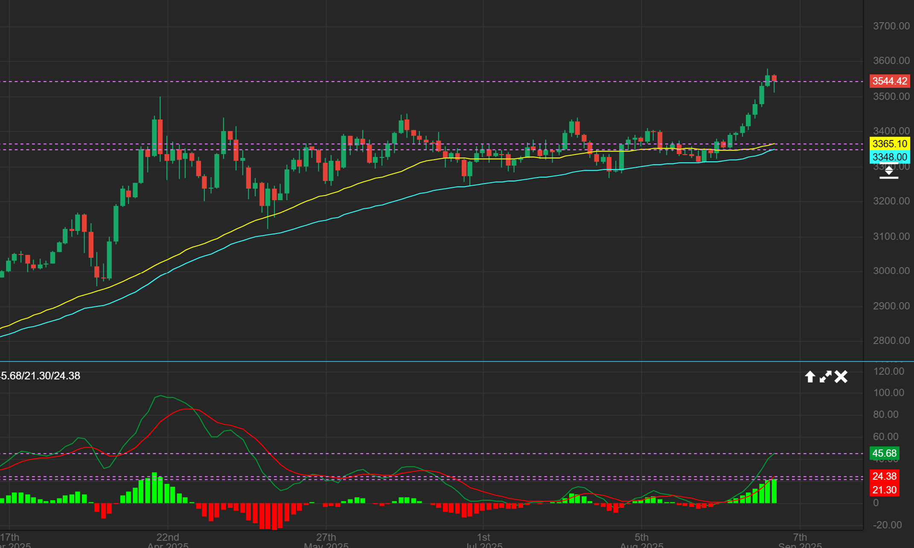This screenshot has height=548, width=914.
Task: Click the red 3544.42 last price tag
Action: [x=889, y=81]
